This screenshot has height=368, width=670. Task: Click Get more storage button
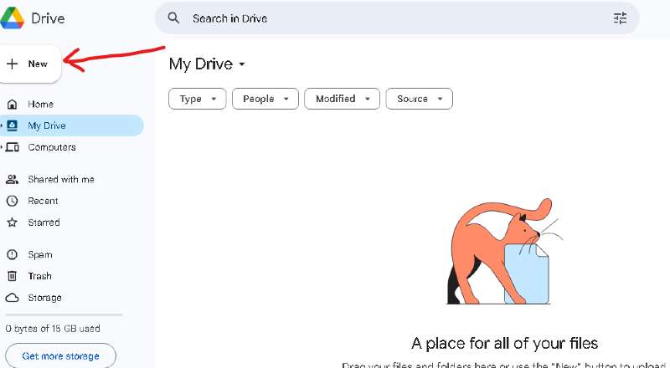tap(60, 356)
